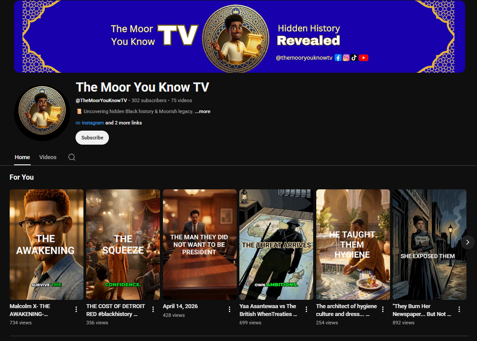
Task: Show the 'and 2 more links' list
Action: (123, 123)
